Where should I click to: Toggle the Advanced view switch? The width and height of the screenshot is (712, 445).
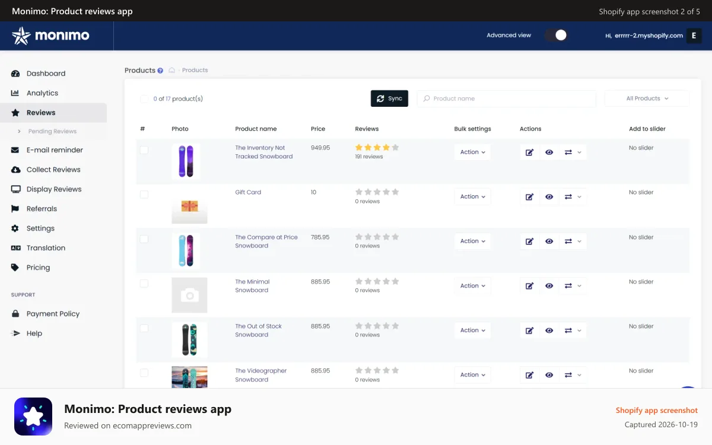coord(557,35)
